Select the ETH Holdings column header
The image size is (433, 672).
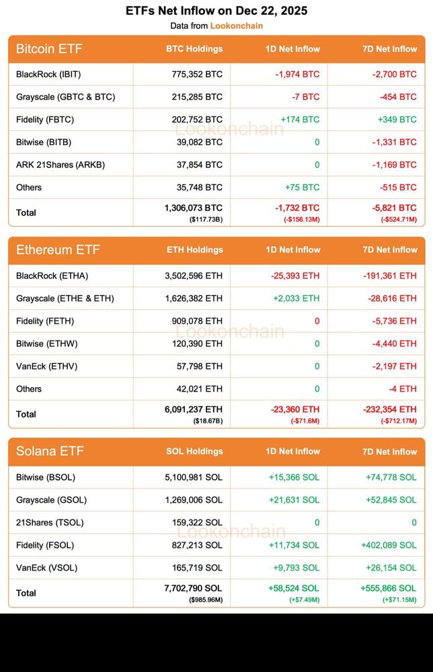194,250
